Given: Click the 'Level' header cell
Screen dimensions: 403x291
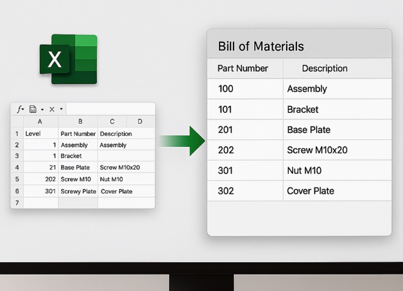Looking at the screenshot, I should [x=40, y=134].
